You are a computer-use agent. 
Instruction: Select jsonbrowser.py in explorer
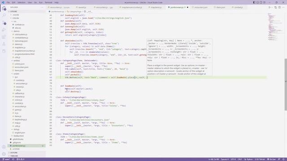click(x=26, y=146)
